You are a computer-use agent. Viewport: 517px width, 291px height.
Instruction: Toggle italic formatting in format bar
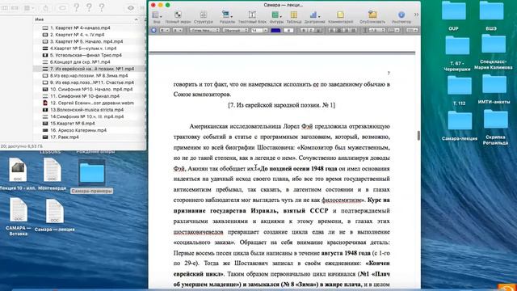(310, 31)
